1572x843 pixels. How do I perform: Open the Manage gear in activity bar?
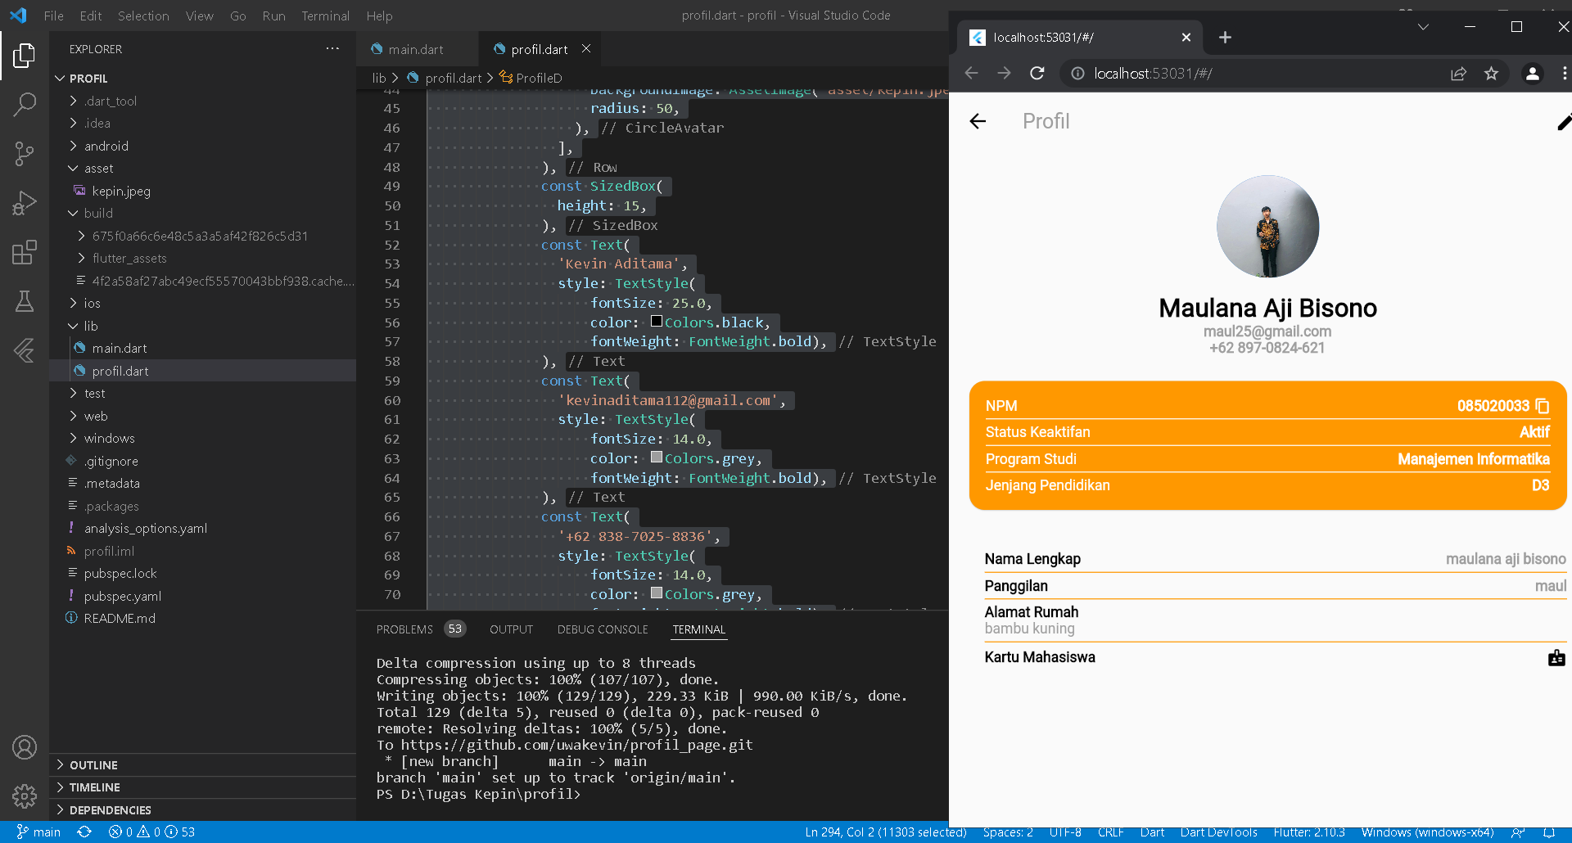coord(25,796)
